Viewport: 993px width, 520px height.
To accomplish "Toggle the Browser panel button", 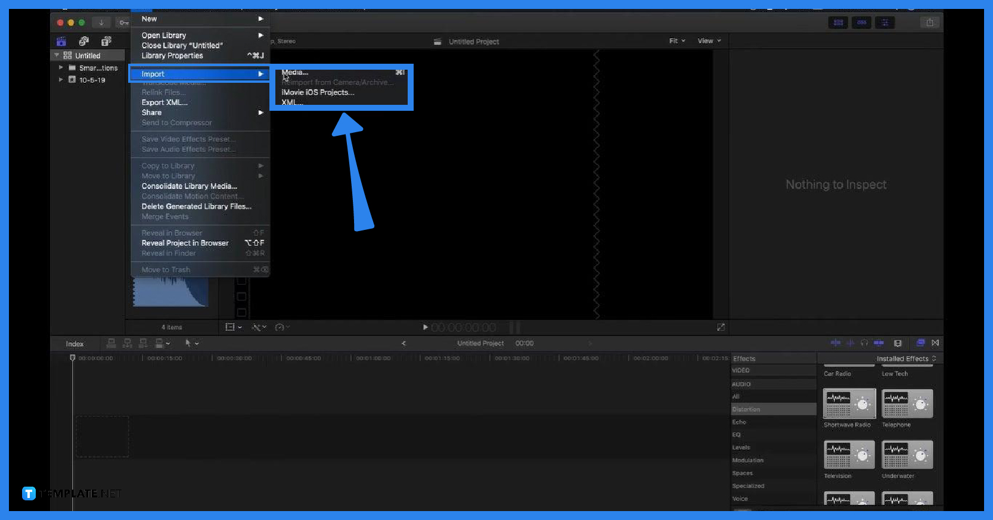I will pyautogui.click(x=839, y=23).
